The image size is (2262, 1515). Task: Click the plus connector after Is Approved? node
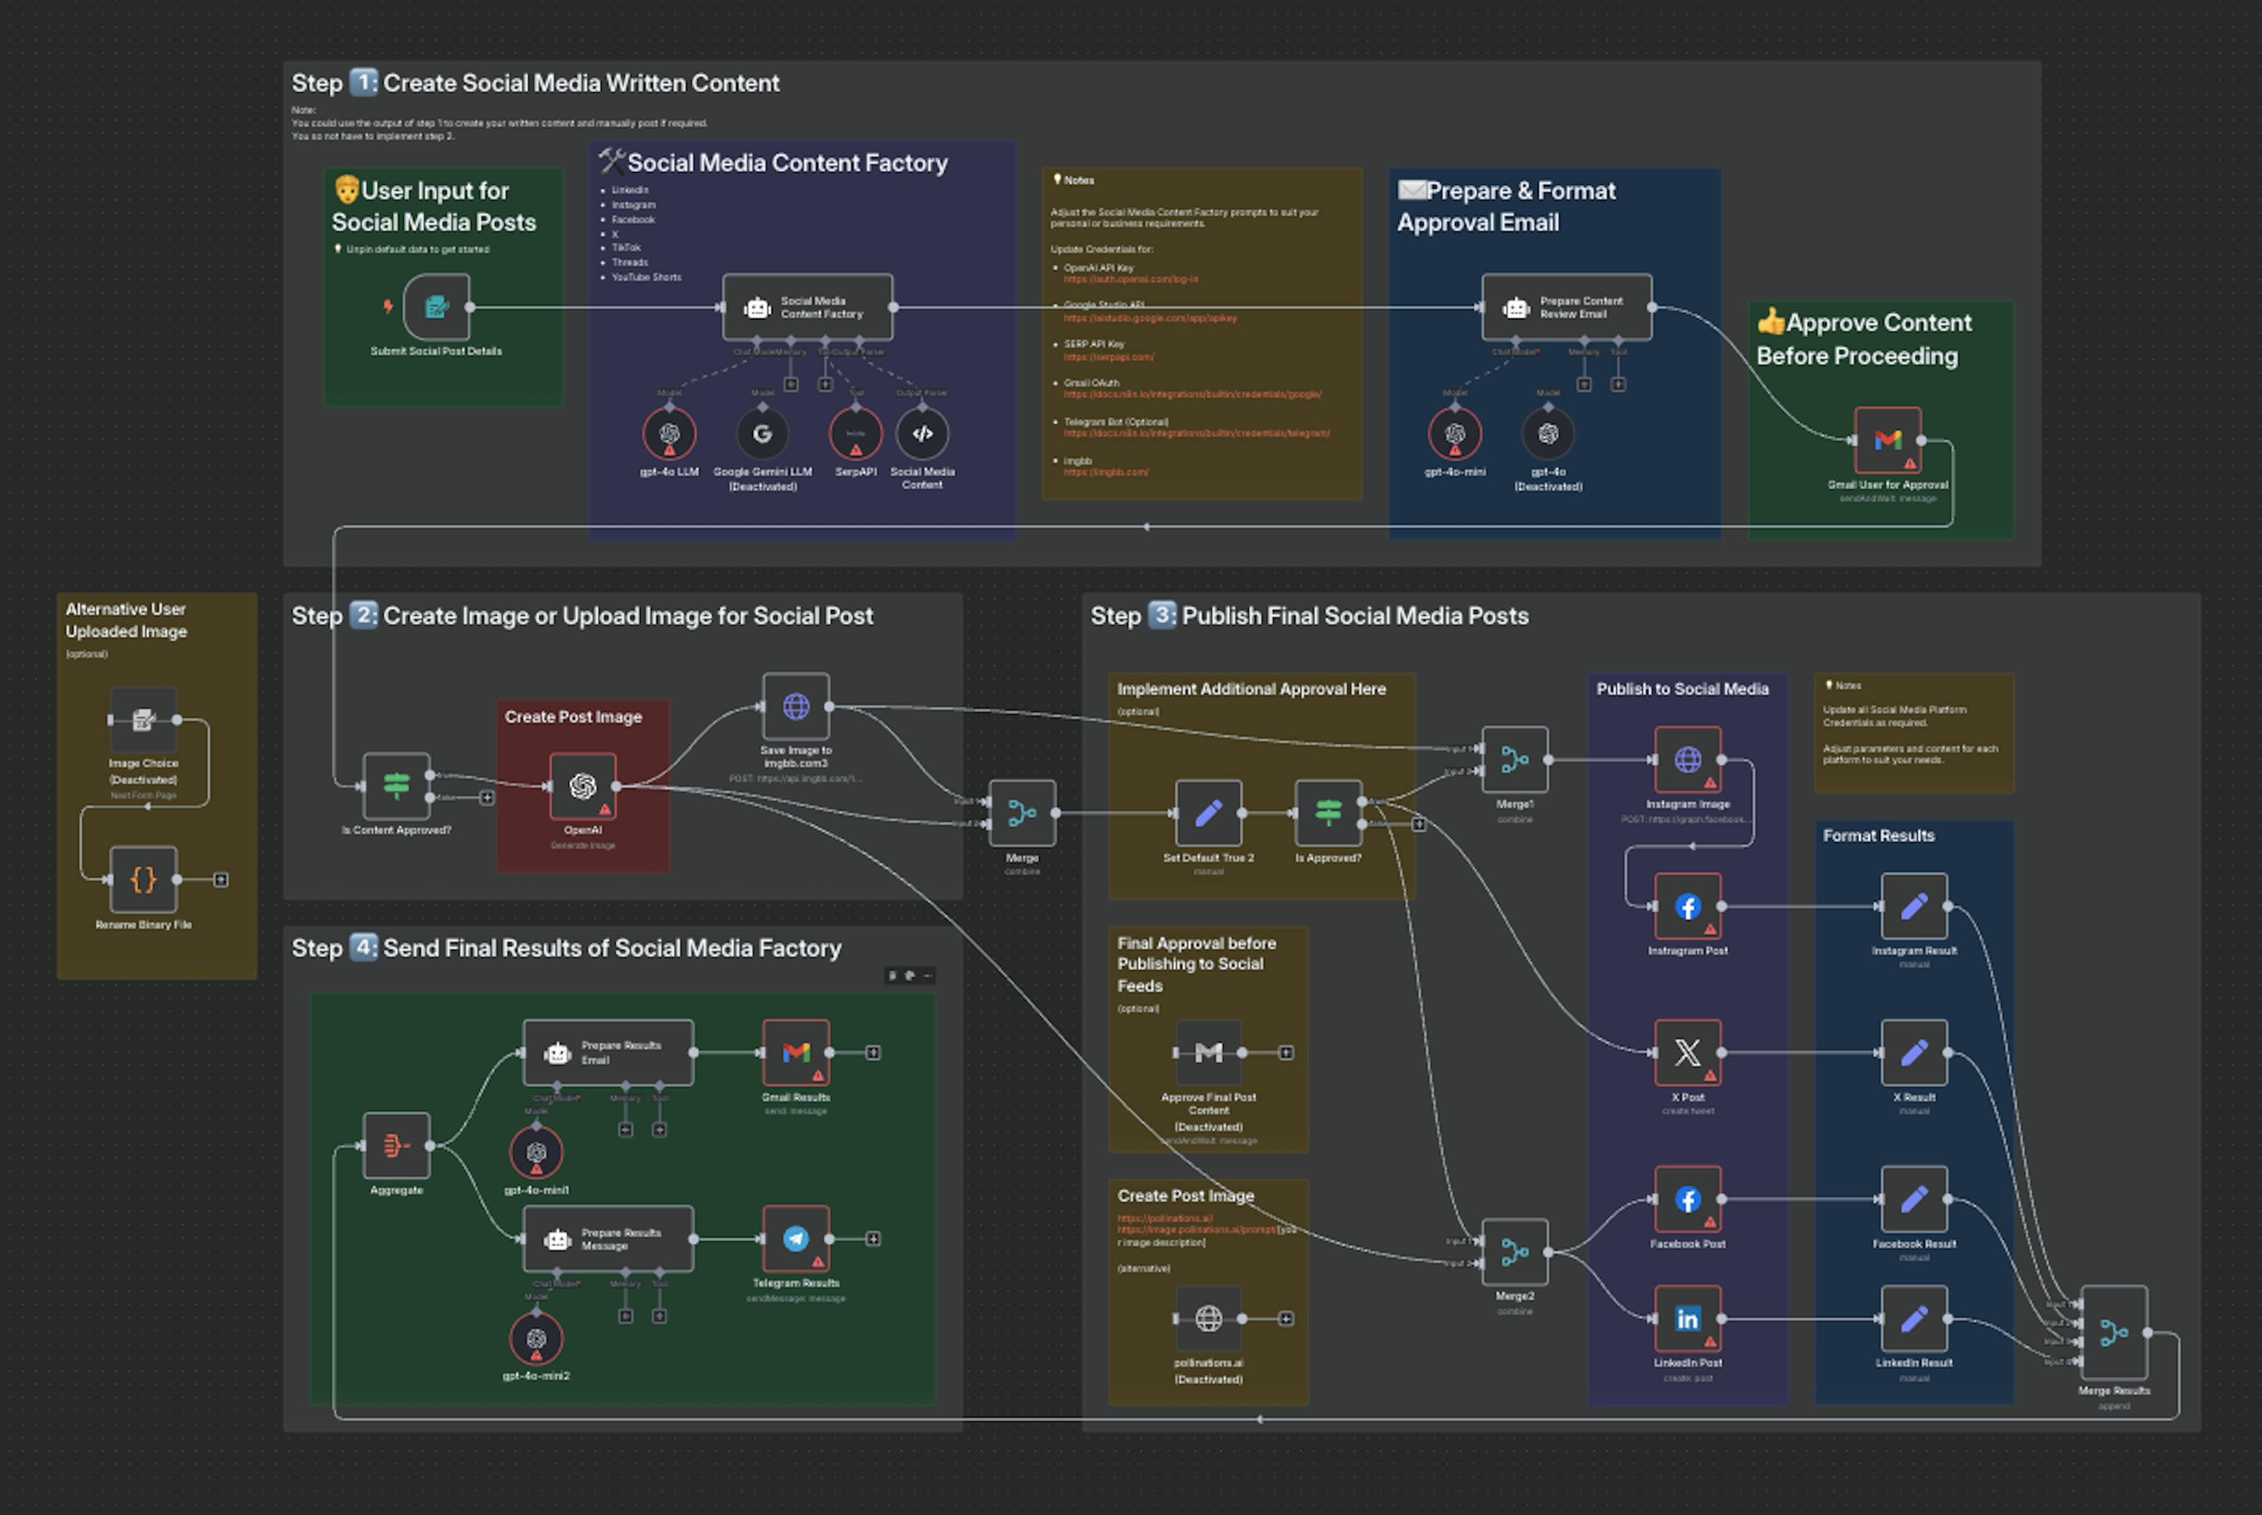point(1419,824)
